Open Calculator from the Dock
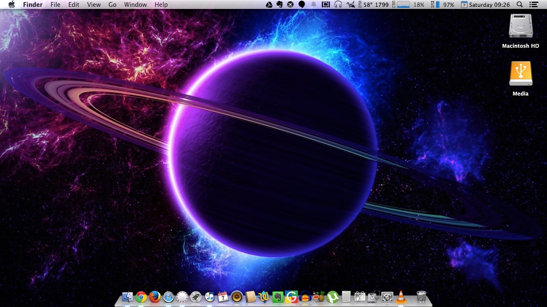The height and width of the screenshot is (307, 547). (x=346, y=297)
